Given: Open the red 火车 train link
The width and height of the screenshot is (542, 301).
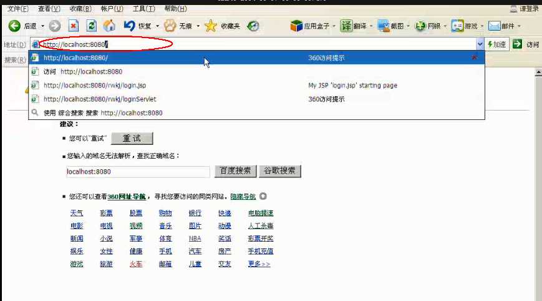Looking at the screenshot, I should coord(136,264).
